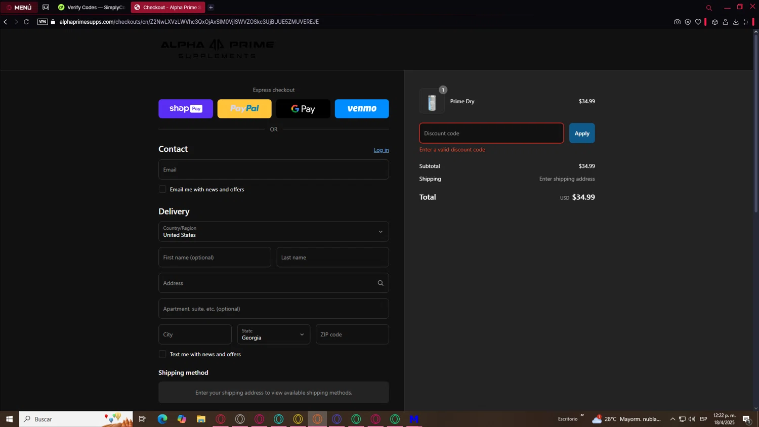Screen dimensions: 759x427
Task: Bookmark page with the heart icon
Action: (x=698, y=22)
